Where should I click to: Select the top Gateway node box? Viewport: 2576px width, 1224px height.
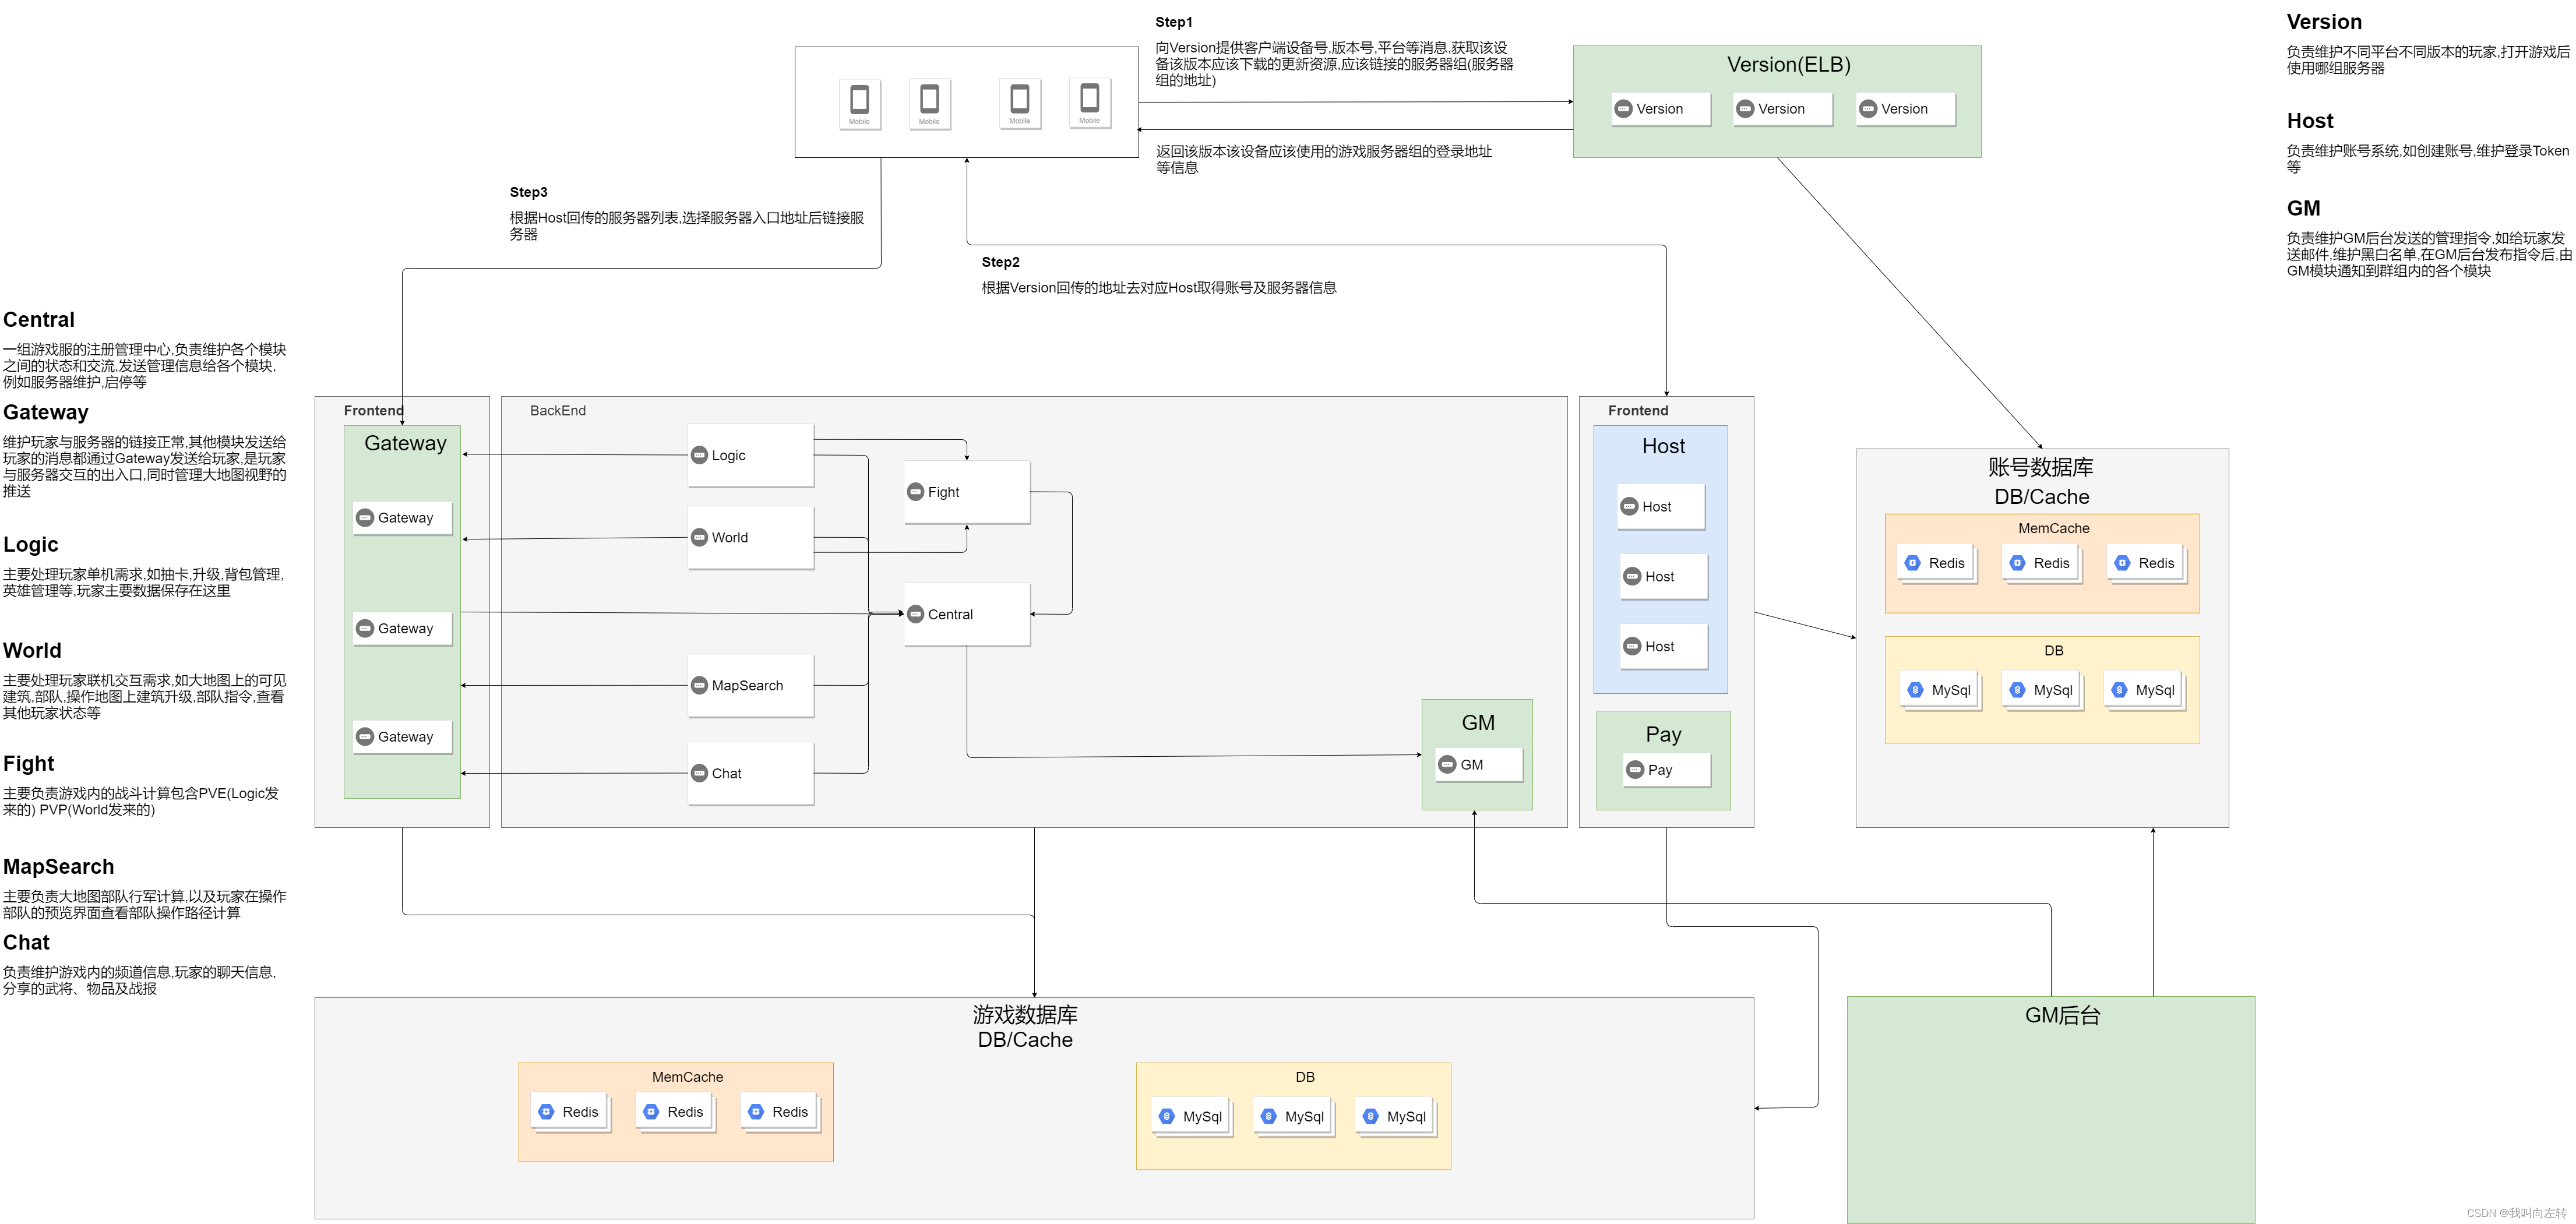402,518
